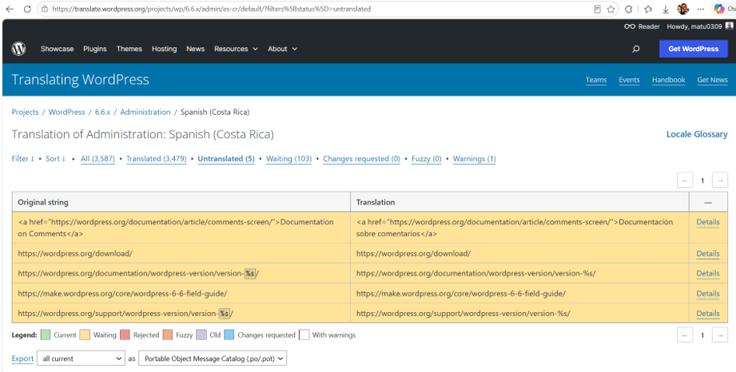
Task: Go to previous page with bottom left arrow
Action: click(685, 335)
